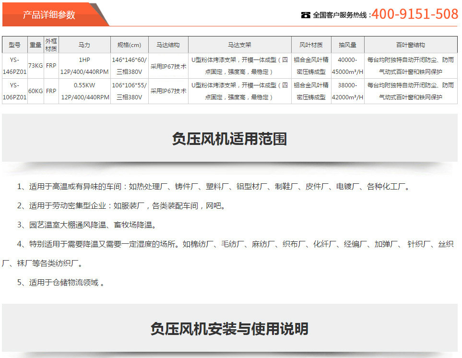Click item 2 about 劳动密集型企业
Viewport: 462px width, 358px height.
pyautogui.click(x=121, y=206)
